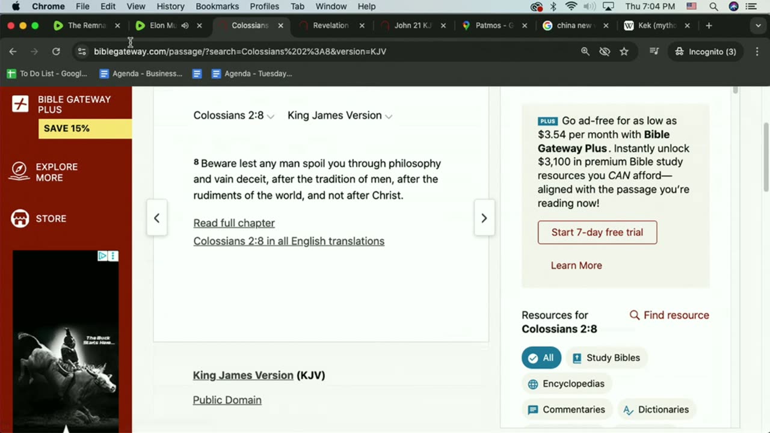Filter resources by Study Bibles
Image resolution: width=770 pixels, height=433 pixels.
pos(606,358)
